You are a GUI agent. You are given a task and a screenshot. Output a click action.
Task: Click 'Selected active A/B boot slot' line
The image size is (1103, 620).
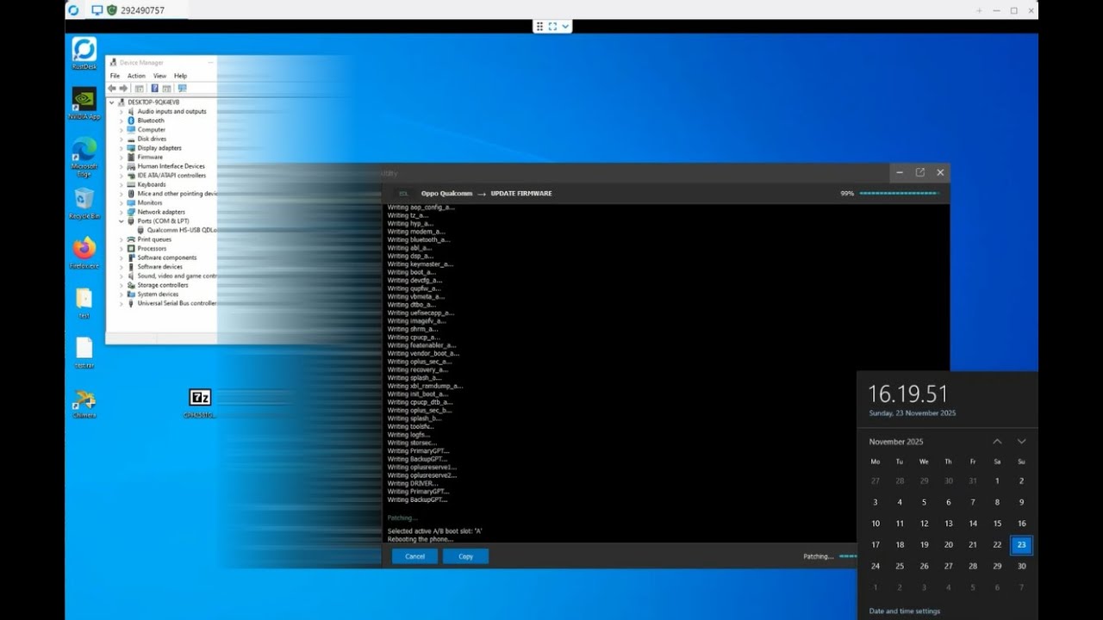(434, 531)
